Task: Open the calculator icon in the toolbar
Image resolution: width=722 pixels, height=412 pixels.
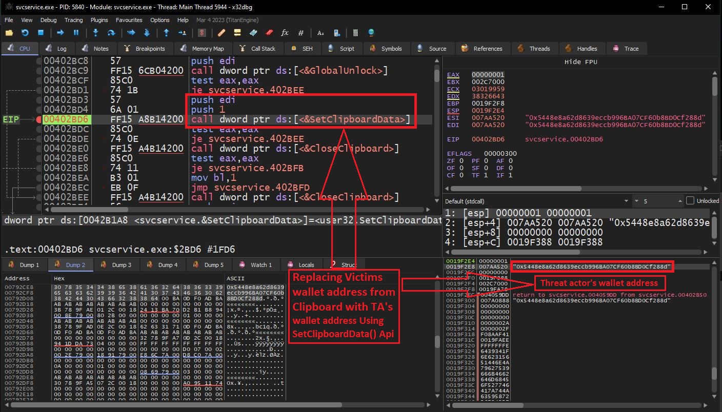Action: [x=355, y=33]
